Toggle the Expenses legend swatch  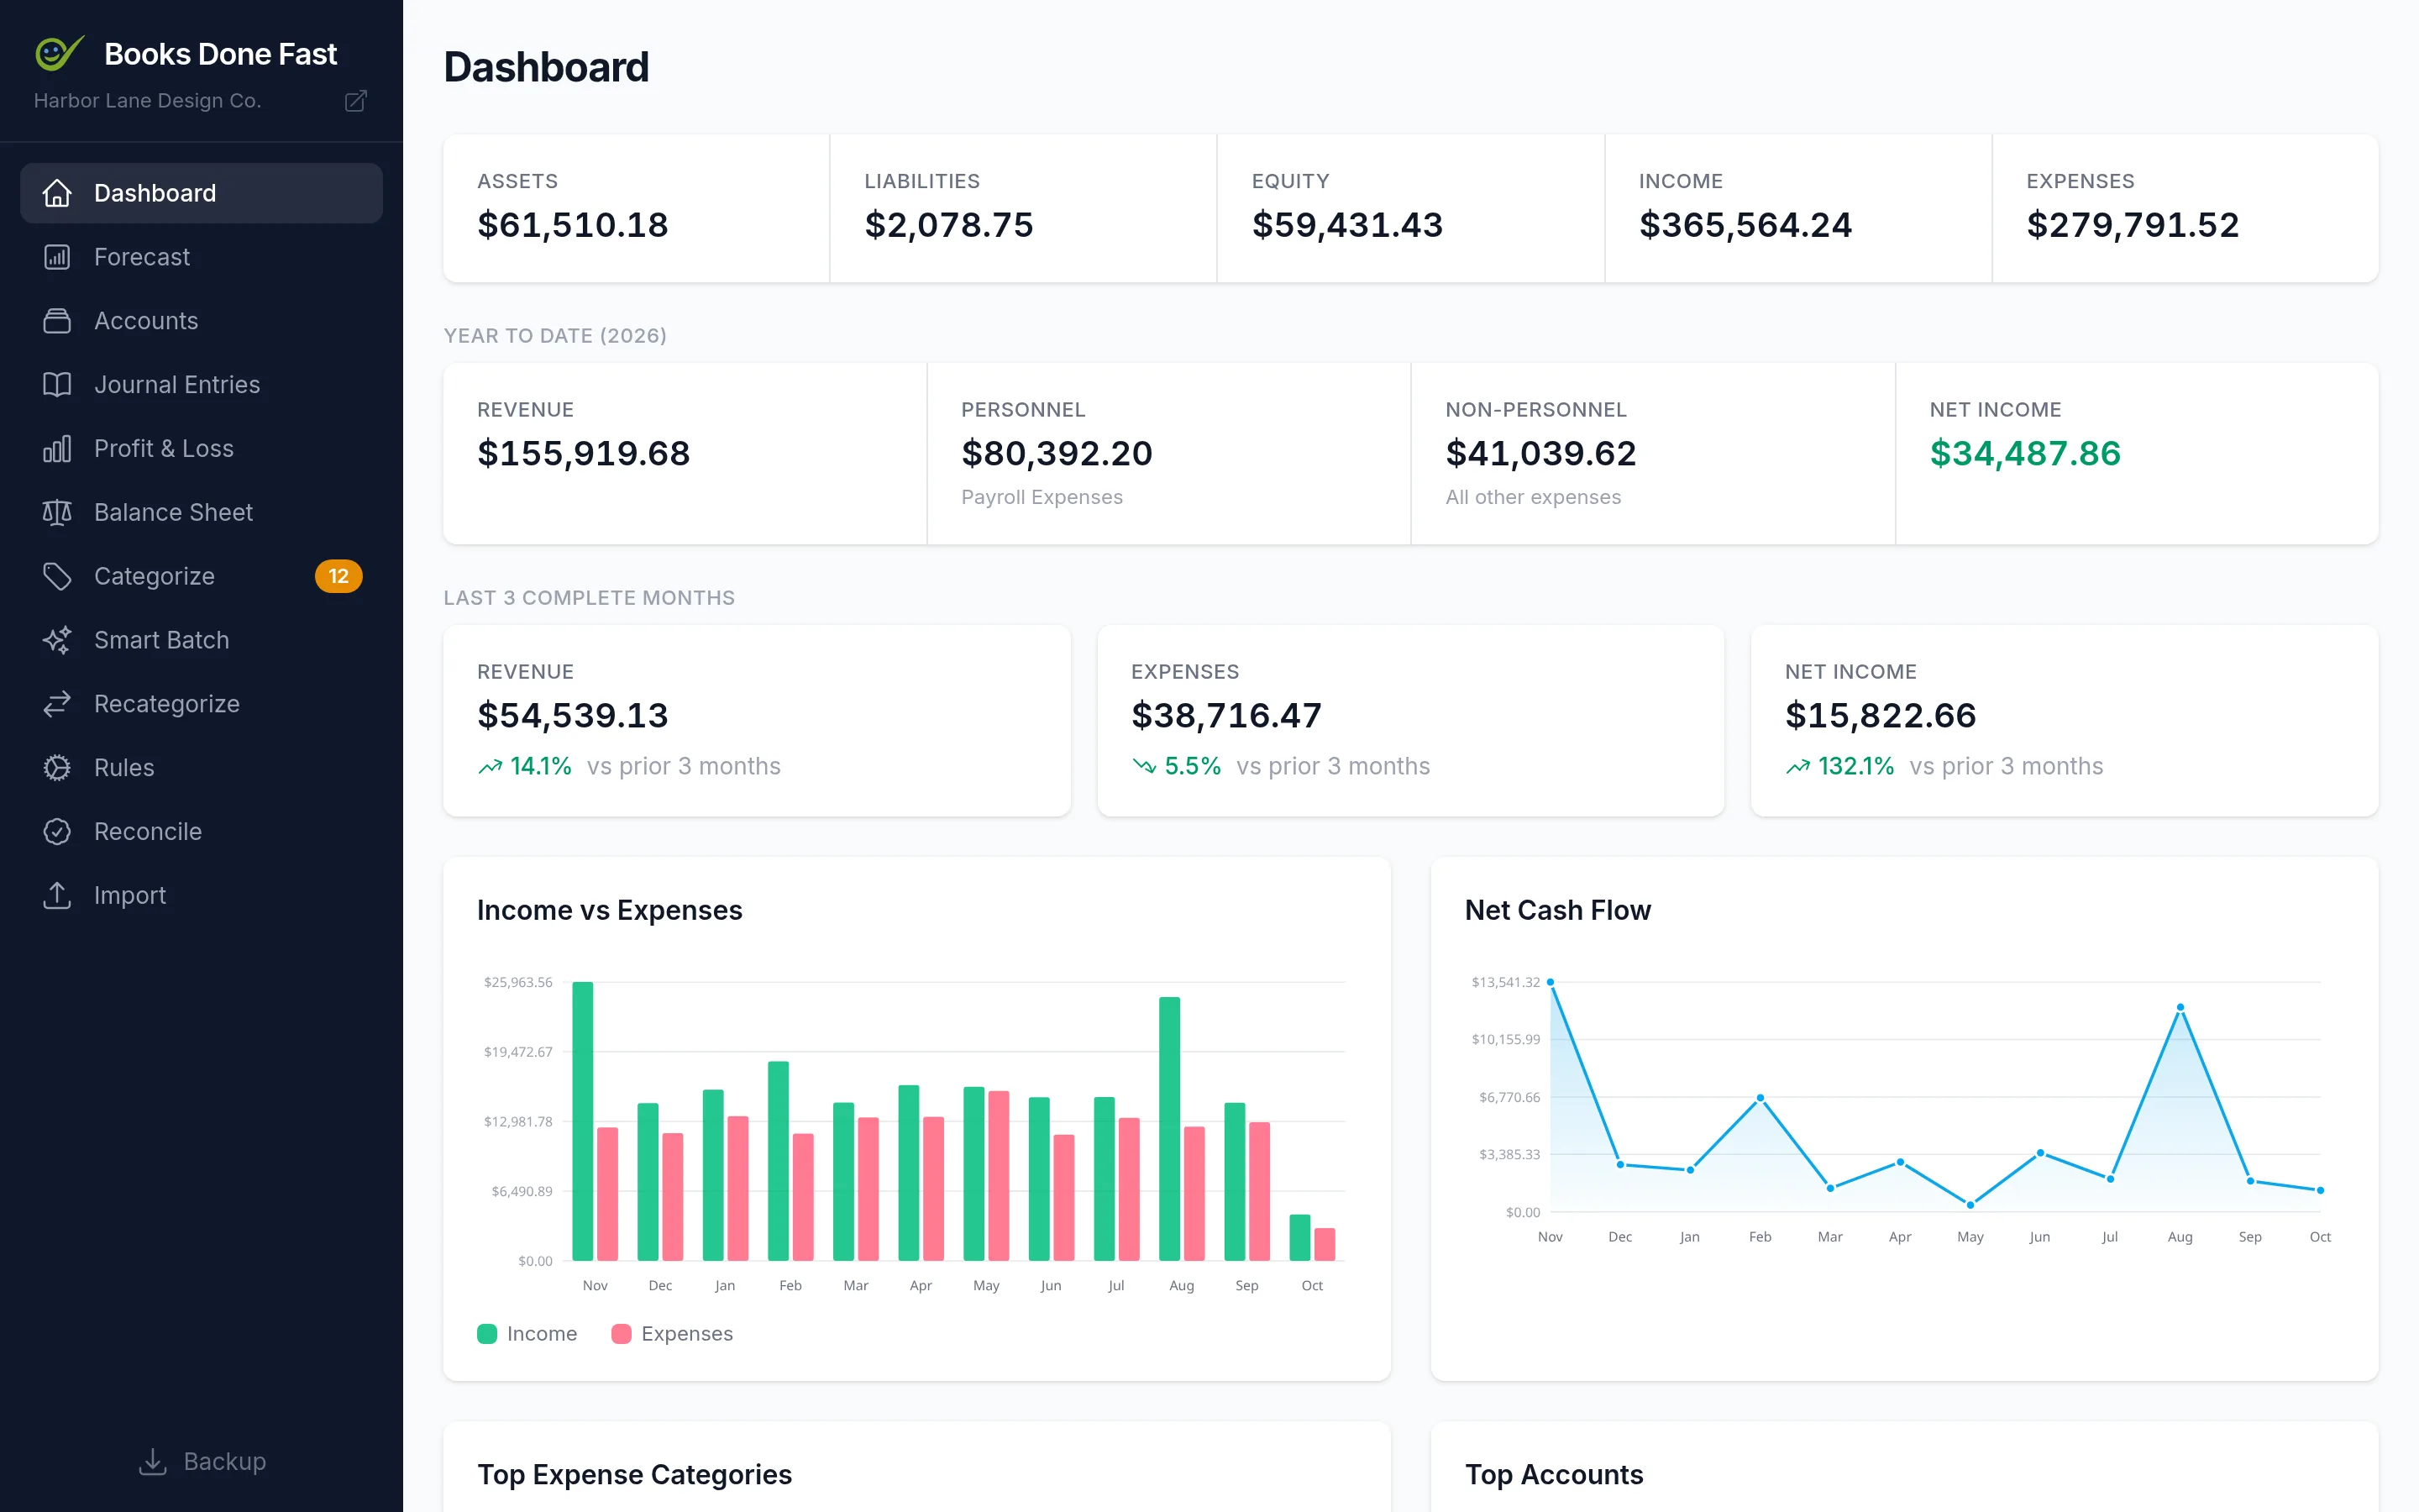click(x=621, y=1334)
